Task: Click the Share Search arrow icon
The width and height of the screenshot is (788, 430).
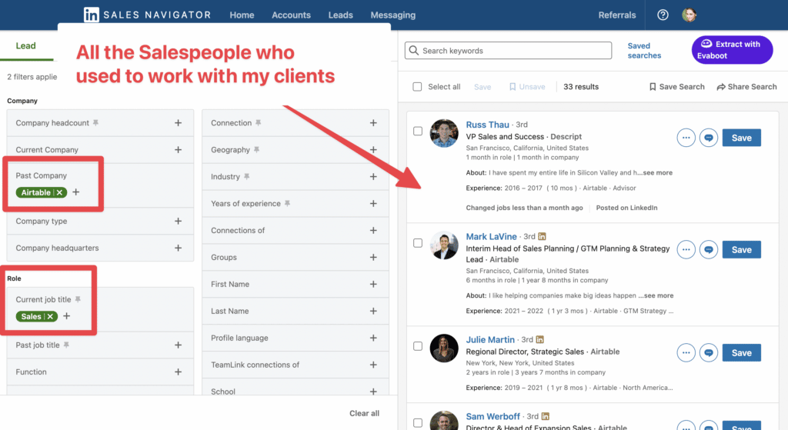Action: [x=720, y=87]
